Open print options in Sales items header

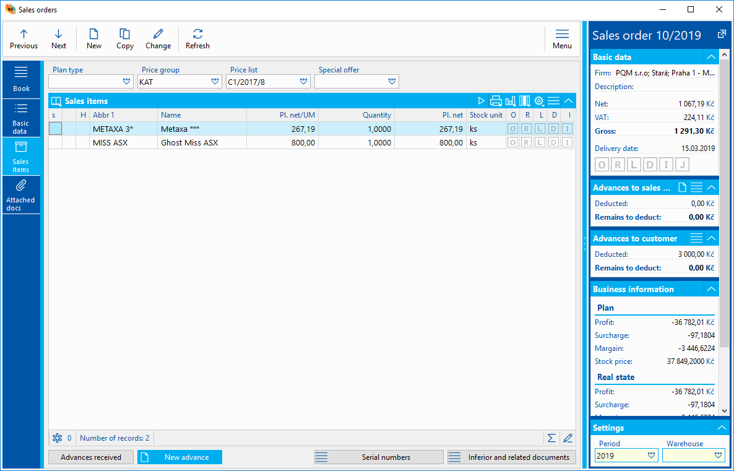pyautogui.click(x=496, y=101)
